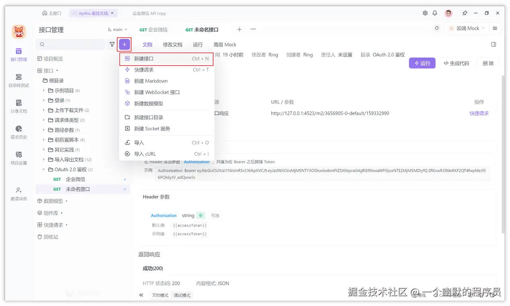Close the Apifox 最佳实践 tab
The height and width of the screenshot is (306, 510).
click(x=112, y=13)
